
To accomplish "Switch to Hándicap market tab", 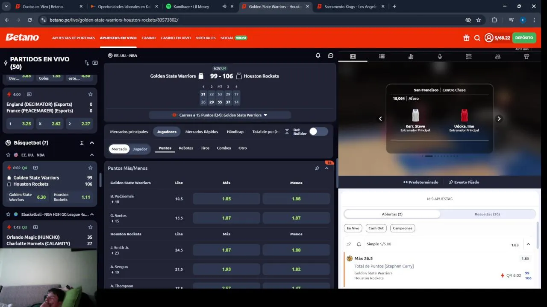I will (235, 132).
